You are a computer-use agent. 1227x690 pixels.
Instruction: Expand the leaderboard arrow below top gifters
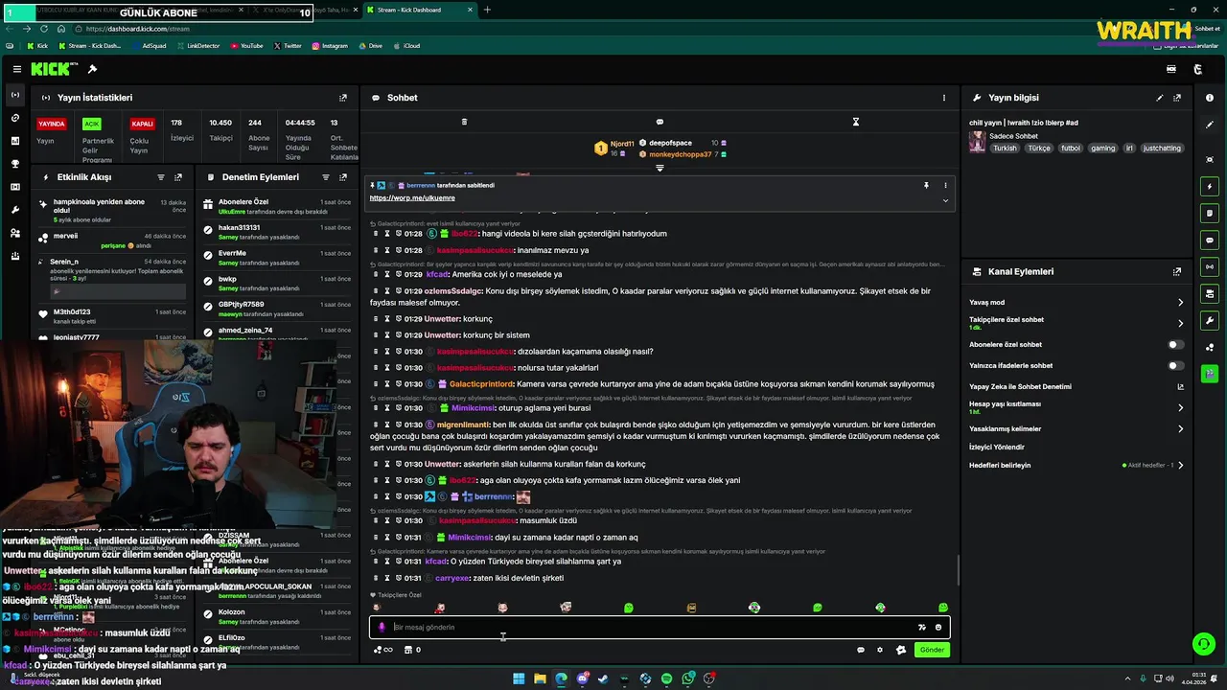click(660, 168)
